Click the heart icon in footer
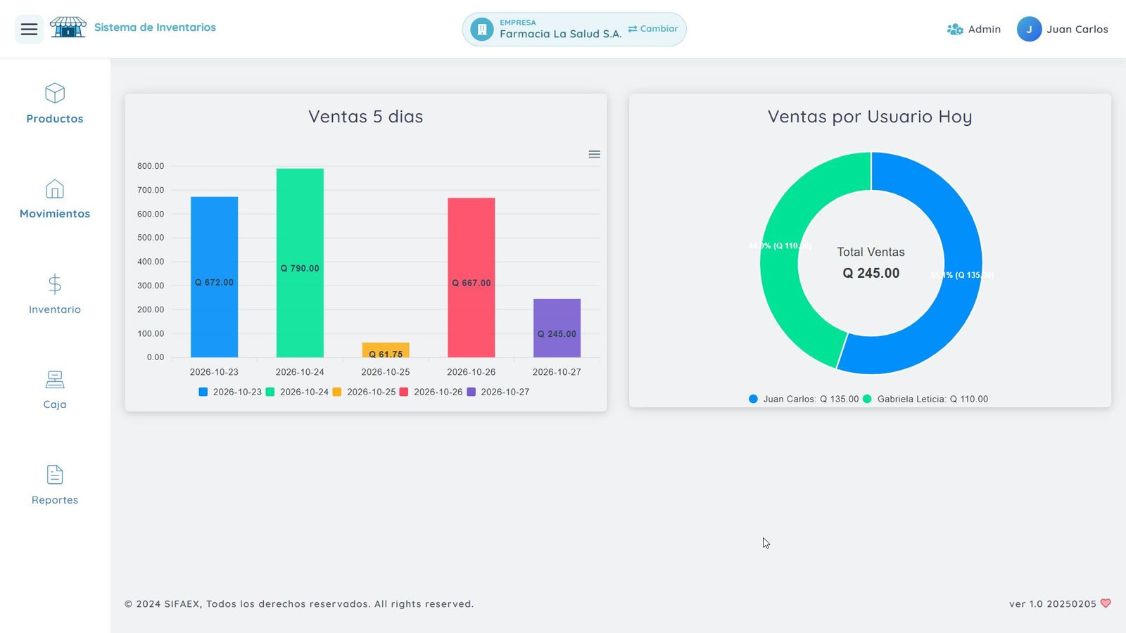 tap(1106, 603)
